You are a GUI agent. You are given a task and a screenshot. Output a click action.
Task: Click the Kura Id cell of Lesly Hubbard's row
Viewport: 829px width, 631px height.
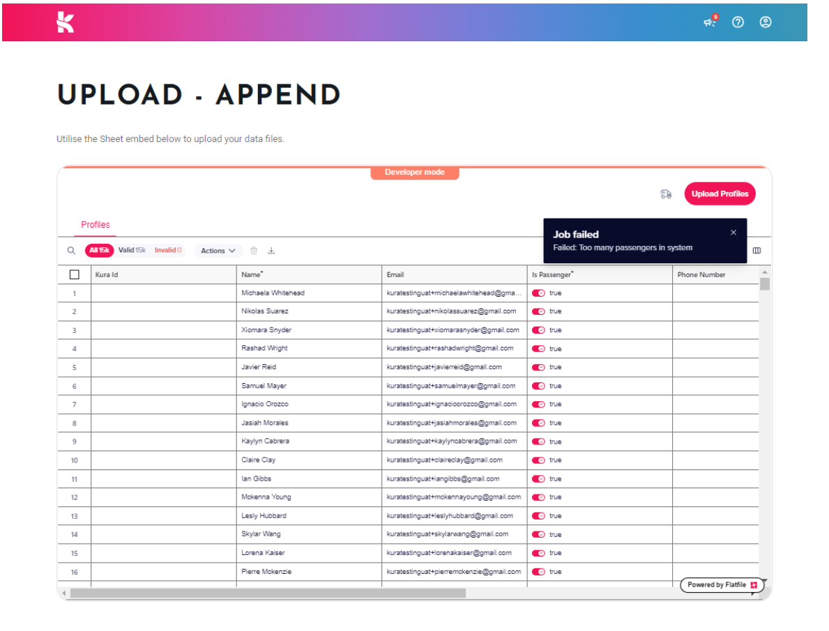click(163, 516)
